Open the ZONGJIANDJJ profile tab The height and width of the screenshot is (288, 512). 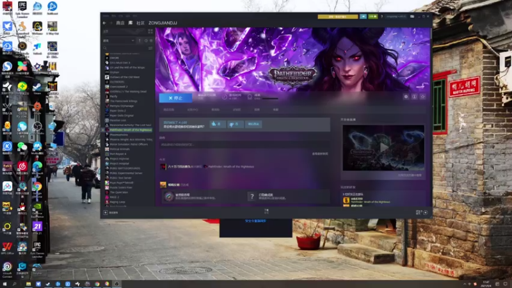coord(163,23)
